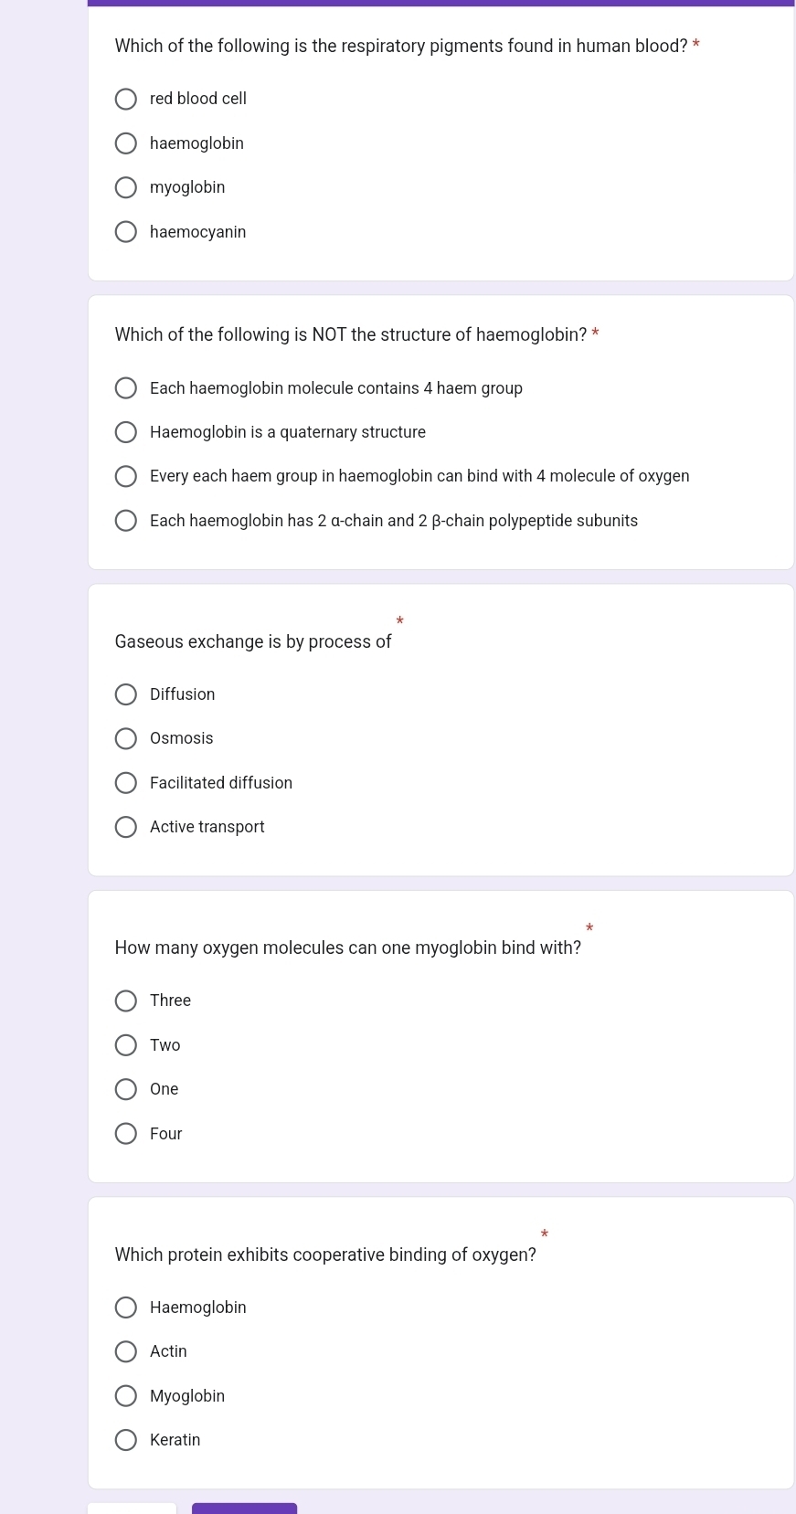
Task: Choose 'One' for the myoglobin question
Action: (x=126, y=1089)
